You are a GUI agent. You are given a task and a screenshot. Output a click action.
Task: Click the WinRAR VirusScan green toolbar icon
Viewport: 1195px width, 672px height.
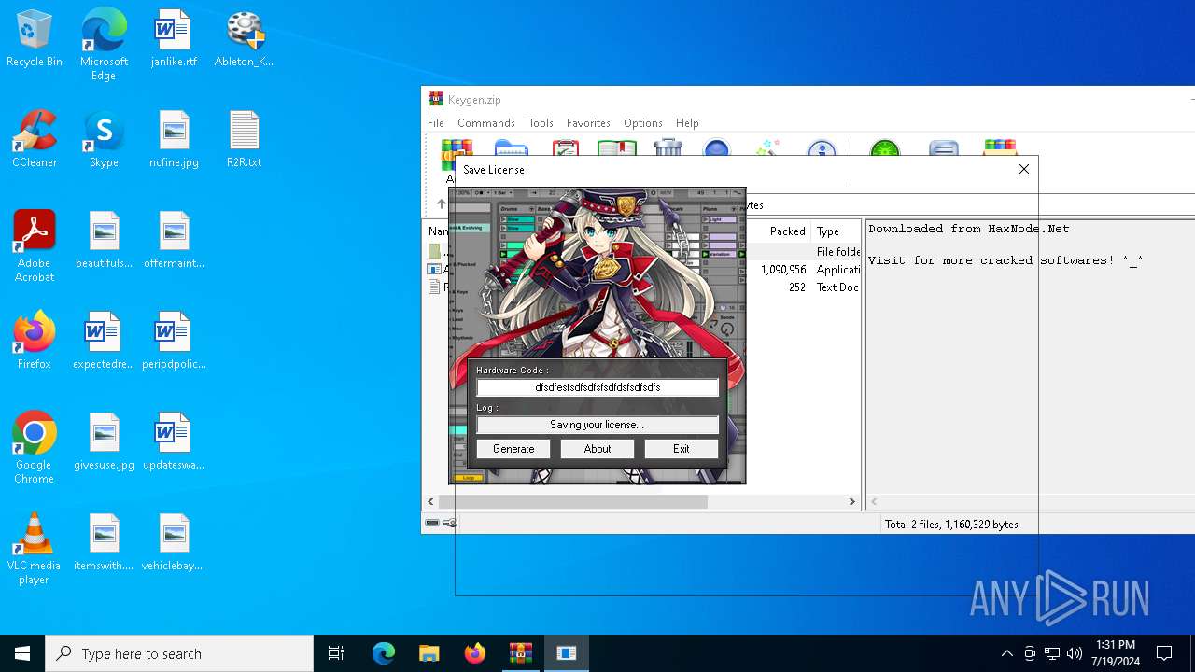click(x=884, y=147)
